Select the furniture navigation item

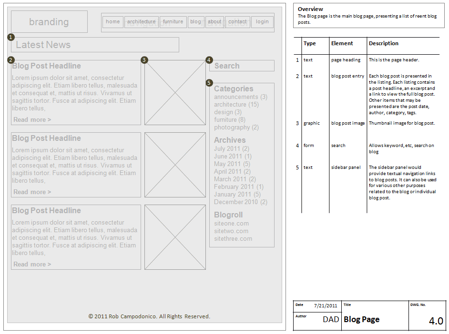click(x=173, y=22)
